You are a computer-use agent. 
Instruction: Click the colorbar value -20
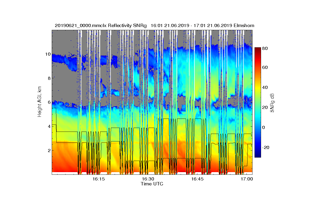266,147
